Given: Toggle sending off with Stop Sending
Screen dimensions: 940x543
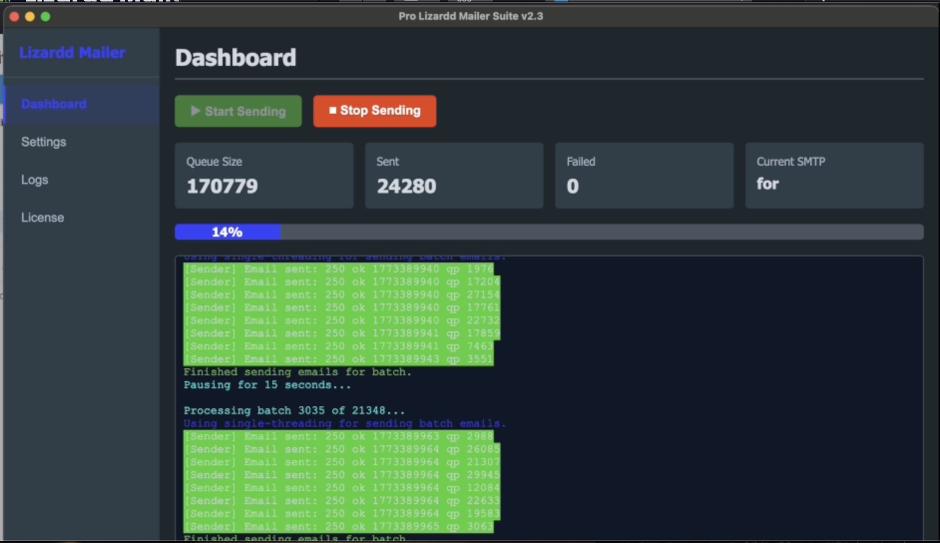Looking at the screenshot, I should point(375,111).
